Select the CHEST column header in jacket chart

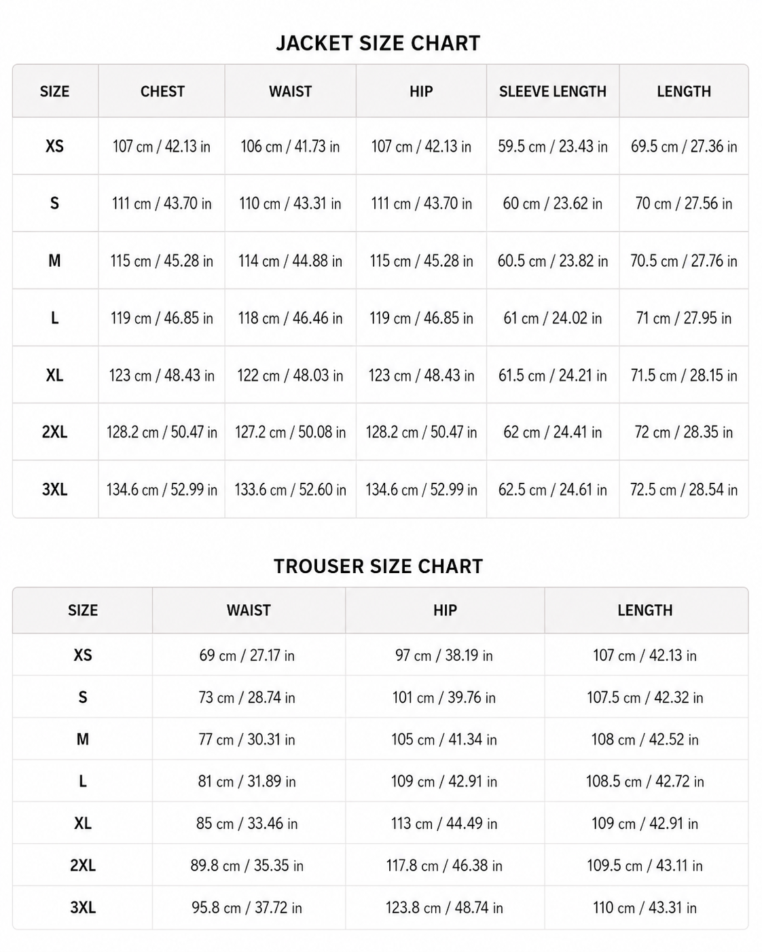pyautogui.click(x=162, y=91)
